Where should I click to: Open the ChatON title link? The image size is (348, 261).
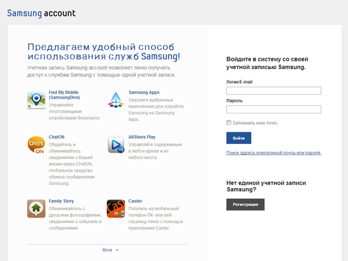(x=56, y=137)
